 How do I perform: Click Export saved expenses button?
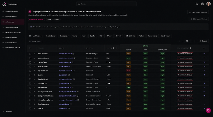tap(198, 12)
